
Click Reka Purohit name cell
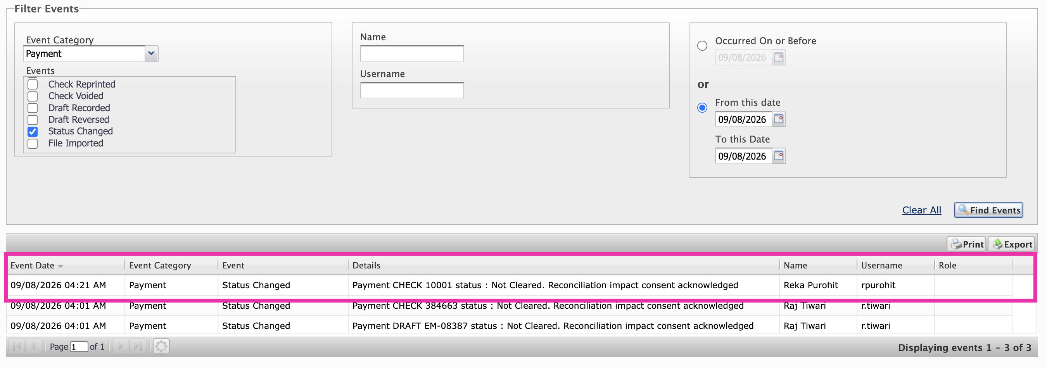click(x=818, y=285)
